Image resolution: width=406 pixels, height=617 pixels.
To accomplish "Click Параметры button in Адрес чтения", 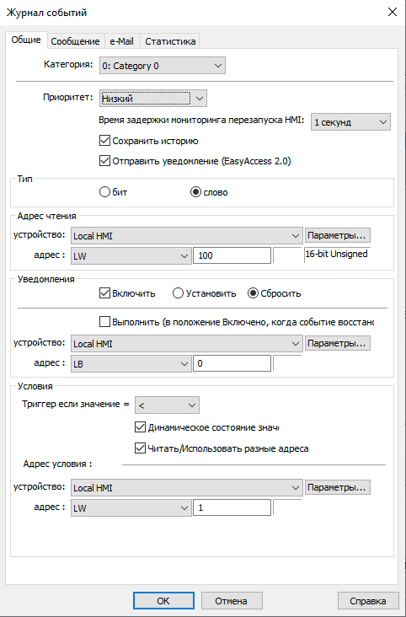I will pyautogui.click(x=337, y=235).
